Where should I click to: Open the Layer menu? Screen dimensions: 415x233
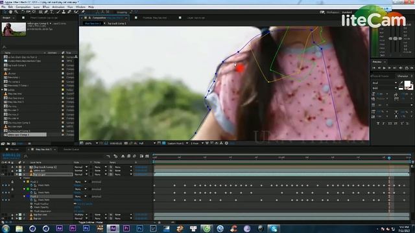click(x=37, y=7)
